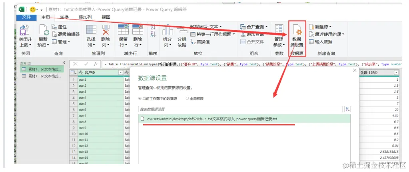Click cell cust7
Image resolution: width=409 pixels, height=172 pixels.
pos(101,115)
